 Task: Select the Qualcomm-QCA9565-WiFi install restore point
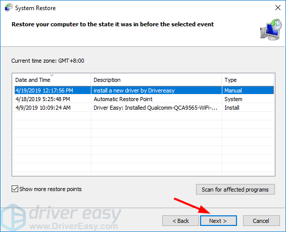pyautogui.click(x=144, y=108)
